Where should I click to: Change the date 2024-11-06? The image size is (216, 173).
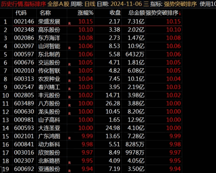point(126,4)
